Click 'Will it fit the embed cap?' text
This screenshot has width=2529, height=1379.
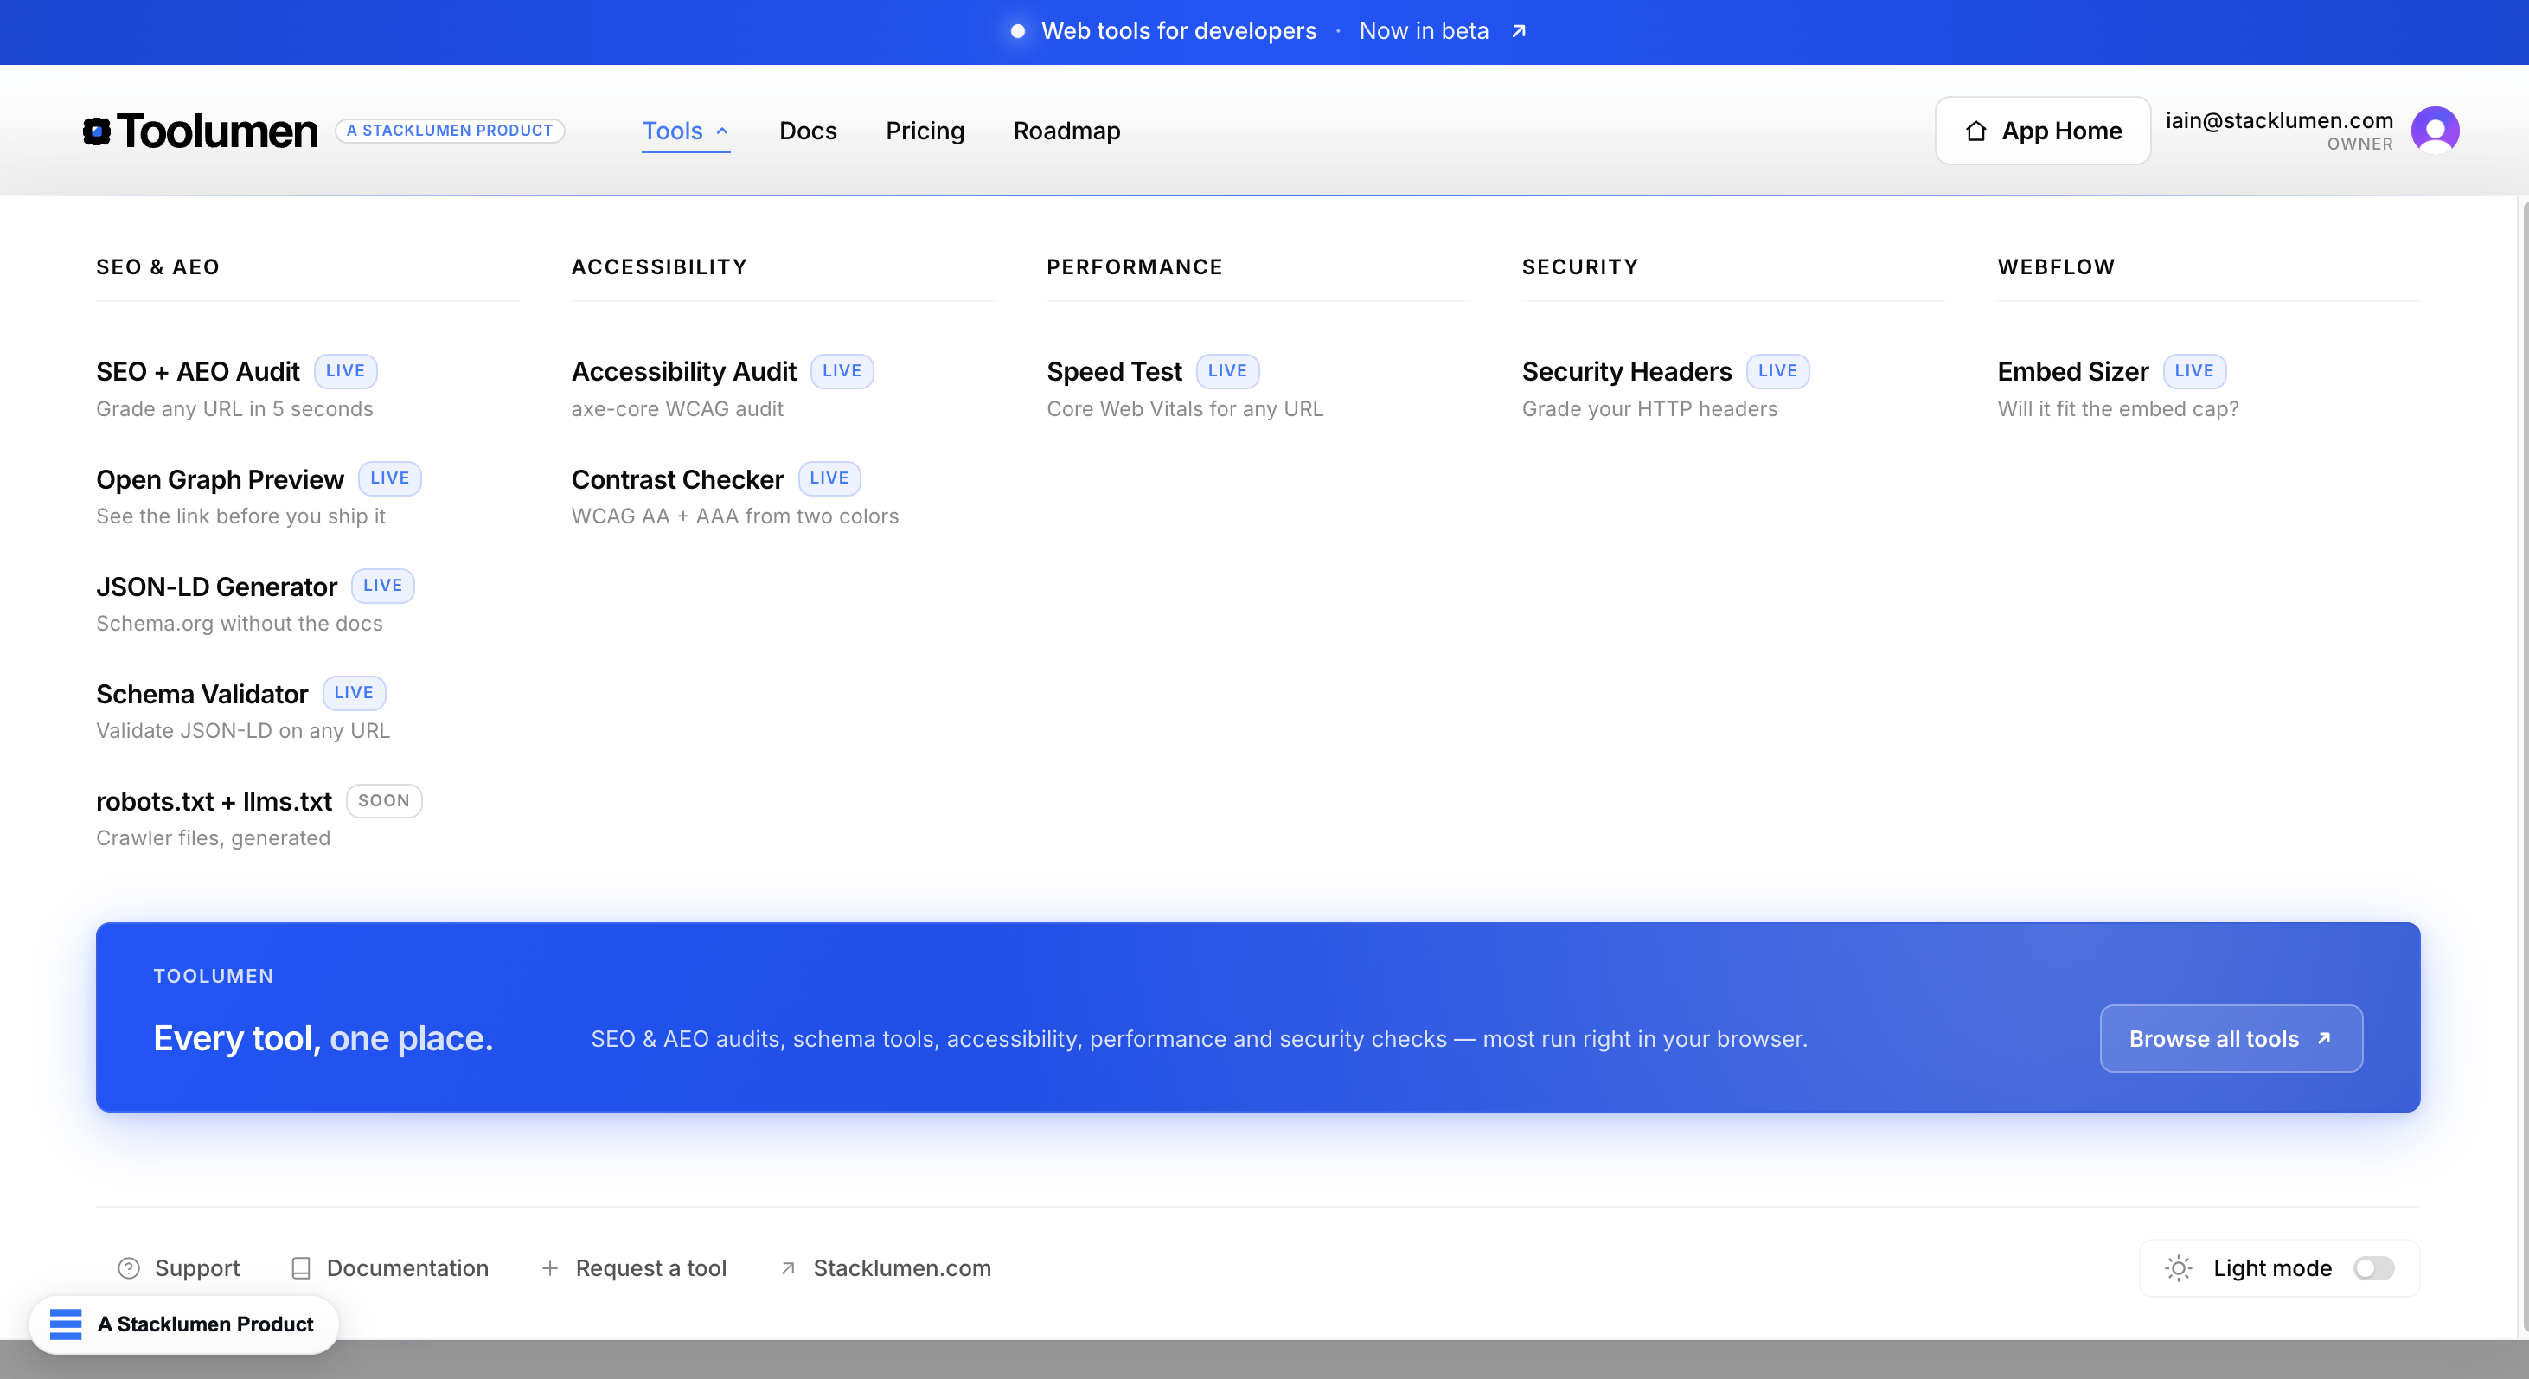click(2117, 408)
